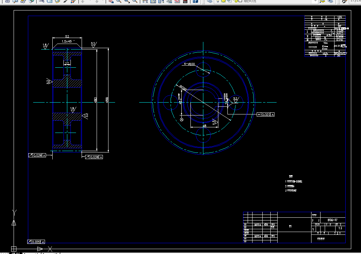Select left-hand 0.036 A tolerance frame
The width and height of the screenshot is (361, 254).
tap(37, 156)
